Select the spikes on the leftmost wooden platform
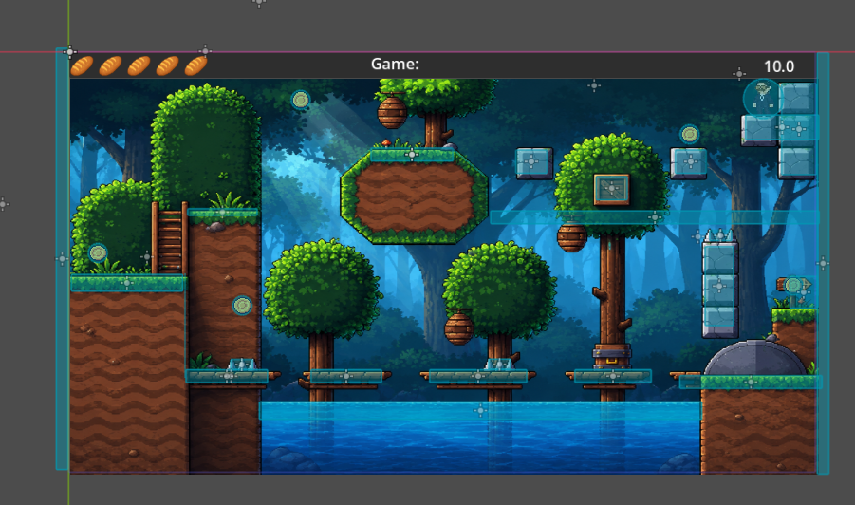Screen dimensions: 855x505 pyautogui.click(x=242, y=365)
